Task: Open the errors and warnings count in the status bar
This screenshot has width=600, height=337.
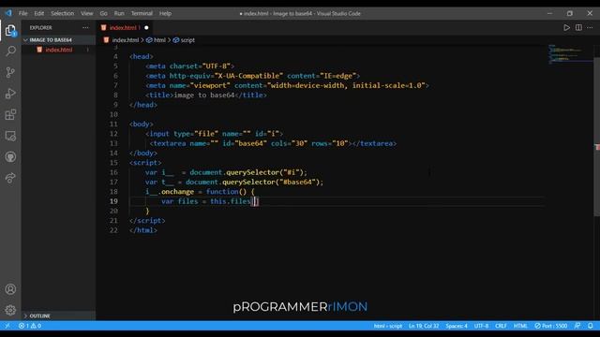Action: point(30,326)
